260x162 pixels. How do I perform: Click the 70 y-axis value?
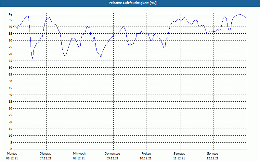pos(10,54)
